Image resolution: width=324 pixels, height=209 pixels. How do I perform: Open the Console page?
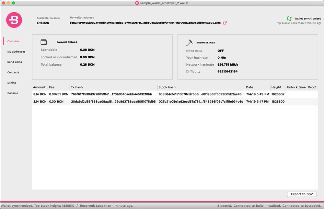pos(13,93)
